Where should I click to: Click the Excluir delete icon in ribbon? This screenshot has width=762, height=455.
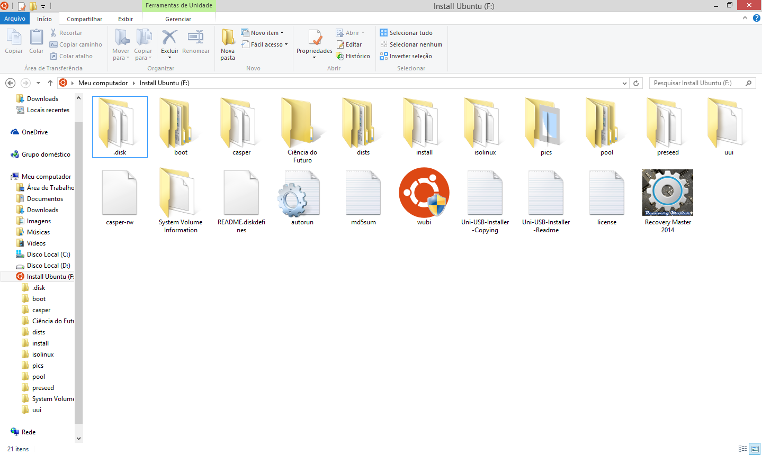click(x=169, y=39)
